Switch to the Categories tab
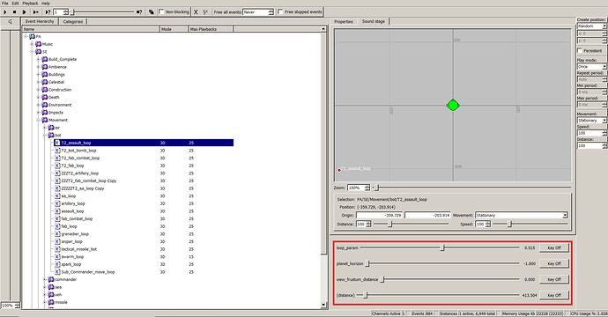 (x=73, y=22)
